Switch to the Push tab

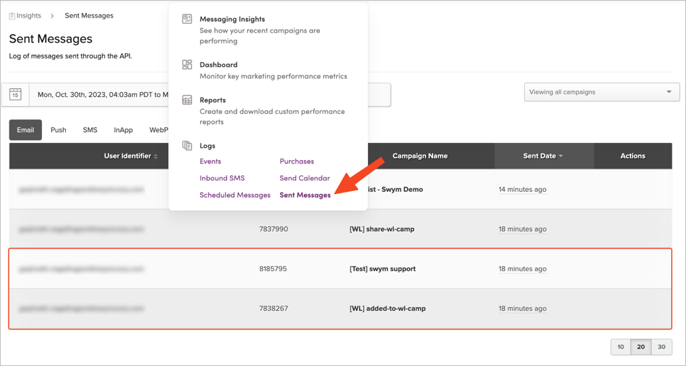(58, 130)
